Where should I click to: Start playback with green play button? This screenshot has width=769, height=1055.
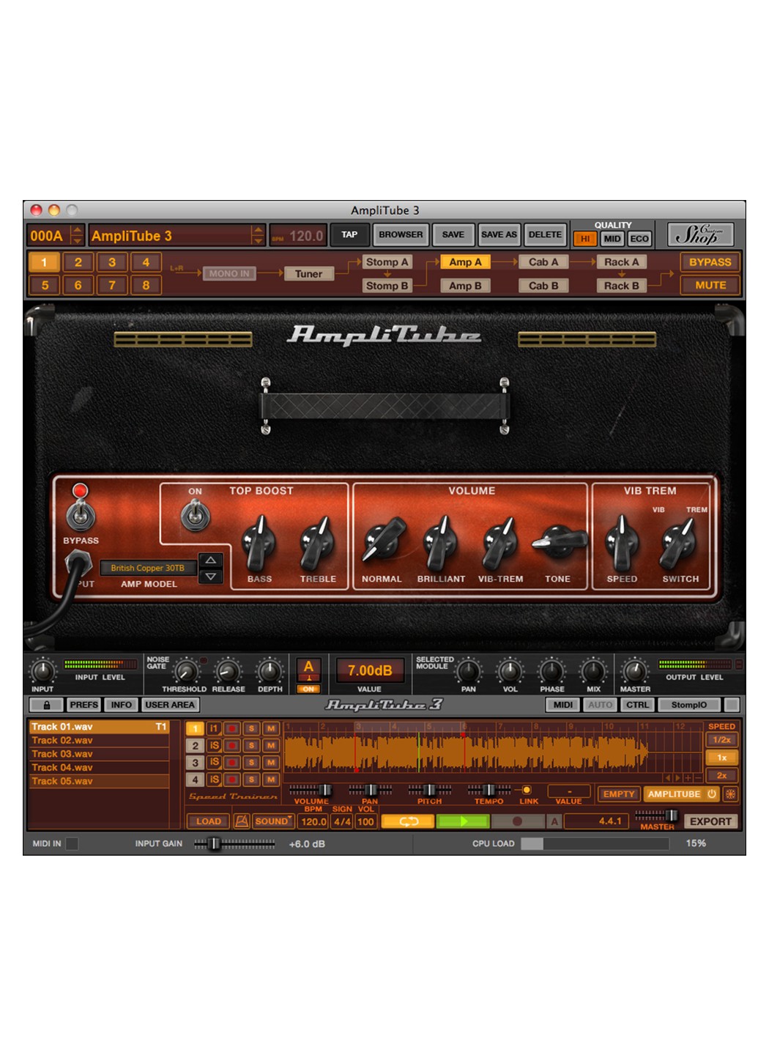click(x=463, y=821)
